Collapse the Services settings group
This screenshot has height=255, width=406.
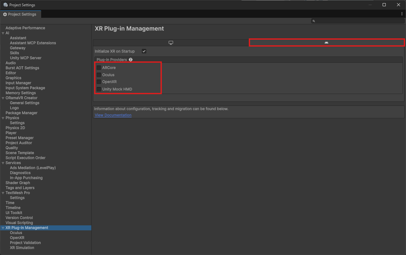click(x=3, y=163)
